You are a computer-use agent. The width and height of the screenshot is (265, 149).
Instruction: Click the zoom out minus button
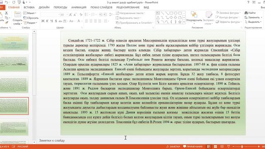point(234,147)
